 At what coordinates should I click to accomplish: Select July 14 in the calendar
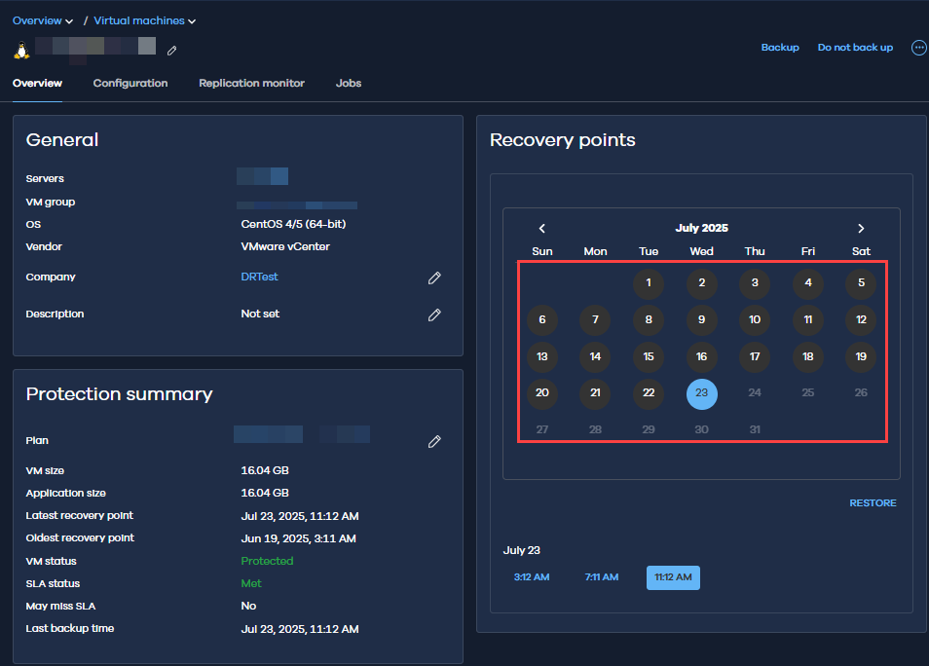click(595, 356)
